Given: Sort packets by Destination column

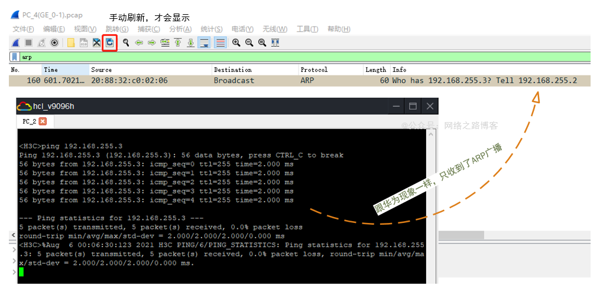Looking at the screenshot, I should click(x=255, y=70).
